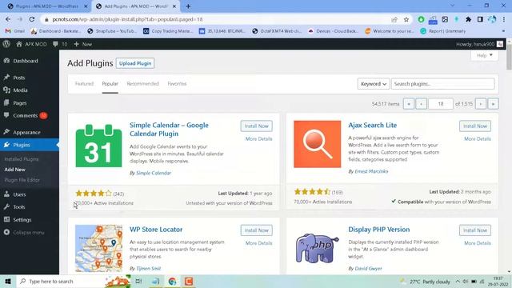Go to Dashboard in the sidebar
The width and height of the screenshot is (512, 288).
(x=26, y=61)
